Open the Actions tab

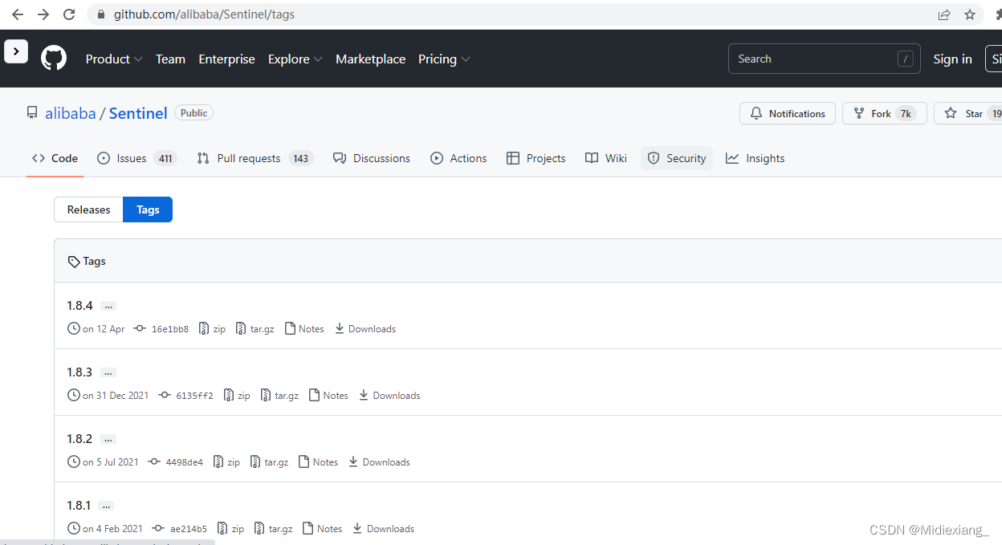coord(458,158)
